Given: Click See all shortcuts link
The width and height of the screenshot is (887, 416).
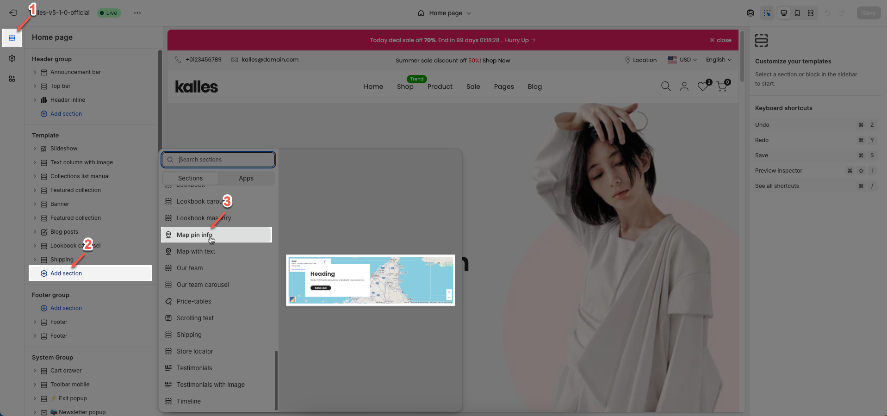Looking at the screenshot, I should tap(777, 186).
